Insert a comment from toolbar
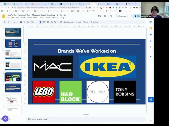The width and height of the screenshot is (169, 126). tap(61, 22)
